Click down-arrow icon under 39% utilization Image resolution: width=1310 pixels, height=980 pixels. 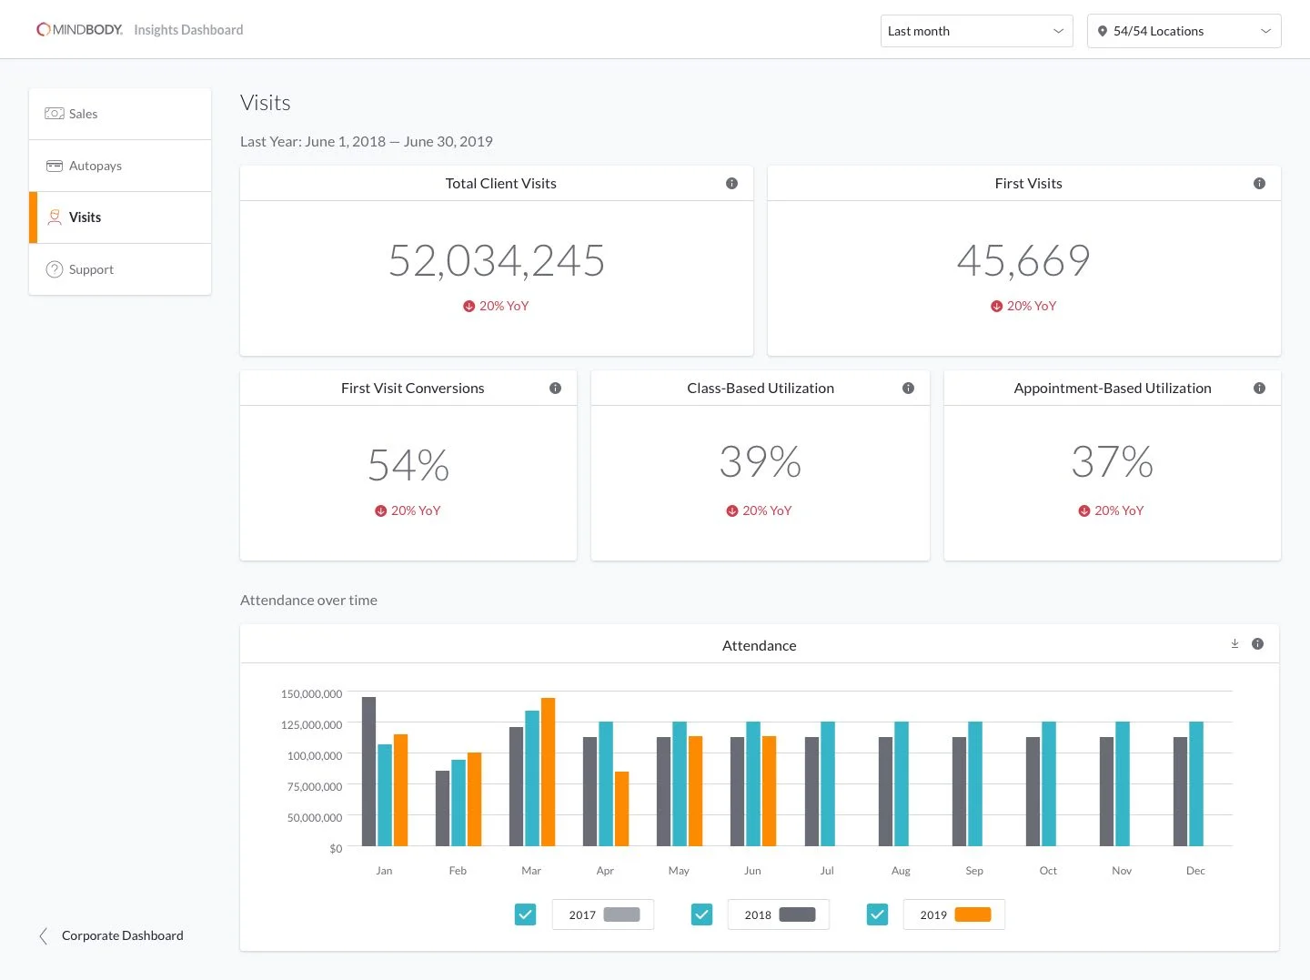coord(731,511)
